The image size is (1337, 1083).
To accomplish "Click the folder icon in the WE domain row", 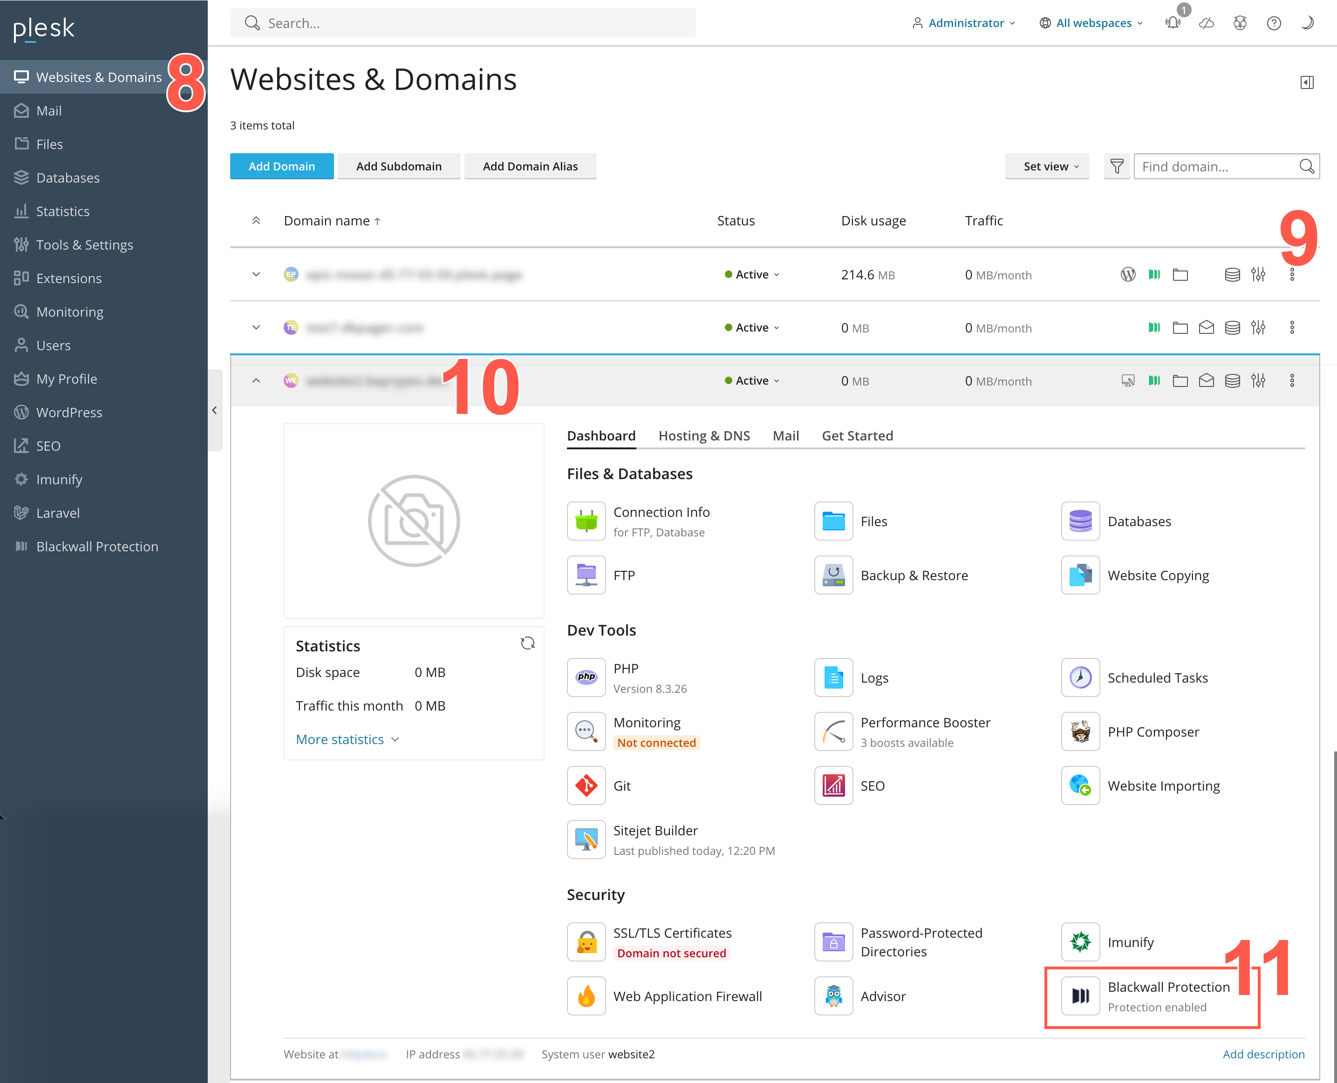I will [1180, 380].
